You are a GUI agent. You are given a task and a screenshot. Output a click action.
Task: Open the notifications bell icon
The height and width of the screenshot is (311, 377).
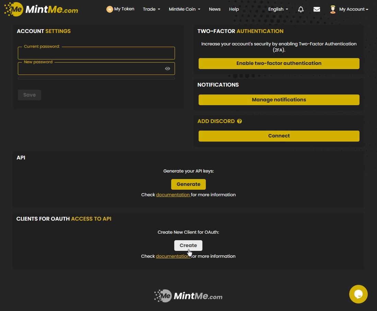click(301, 9)
